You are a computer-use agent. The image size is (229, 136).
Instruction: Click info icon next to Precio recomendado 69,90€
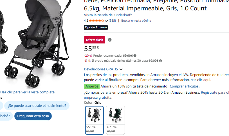click(135, 56)
